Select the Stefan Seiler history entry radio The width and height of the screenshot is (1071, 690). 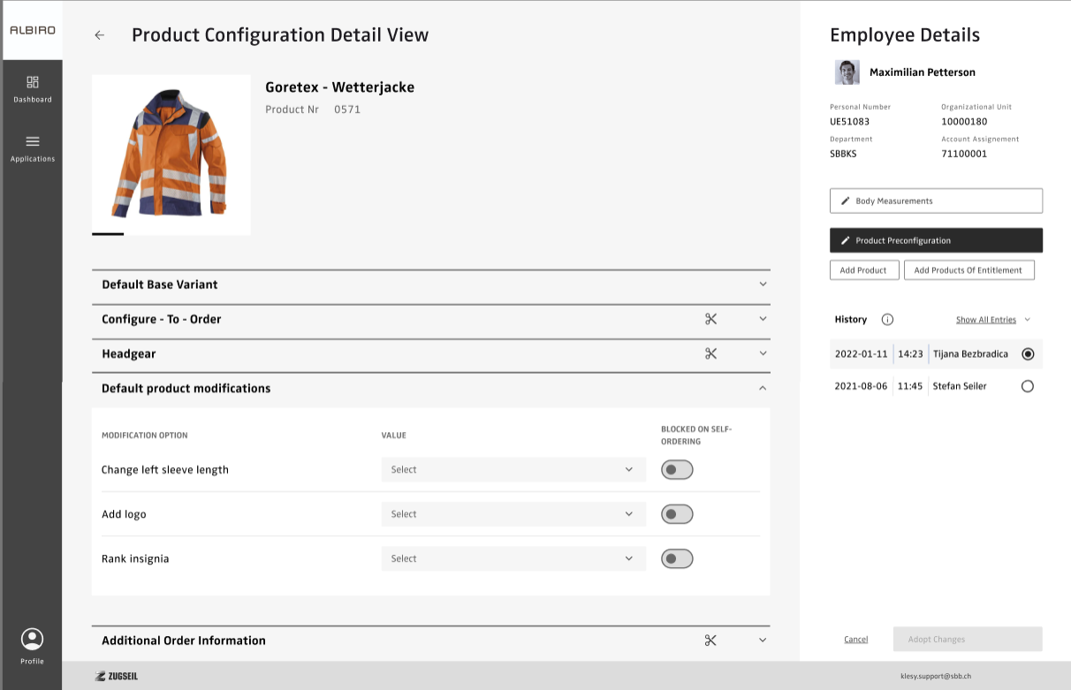coord(1027,386)
